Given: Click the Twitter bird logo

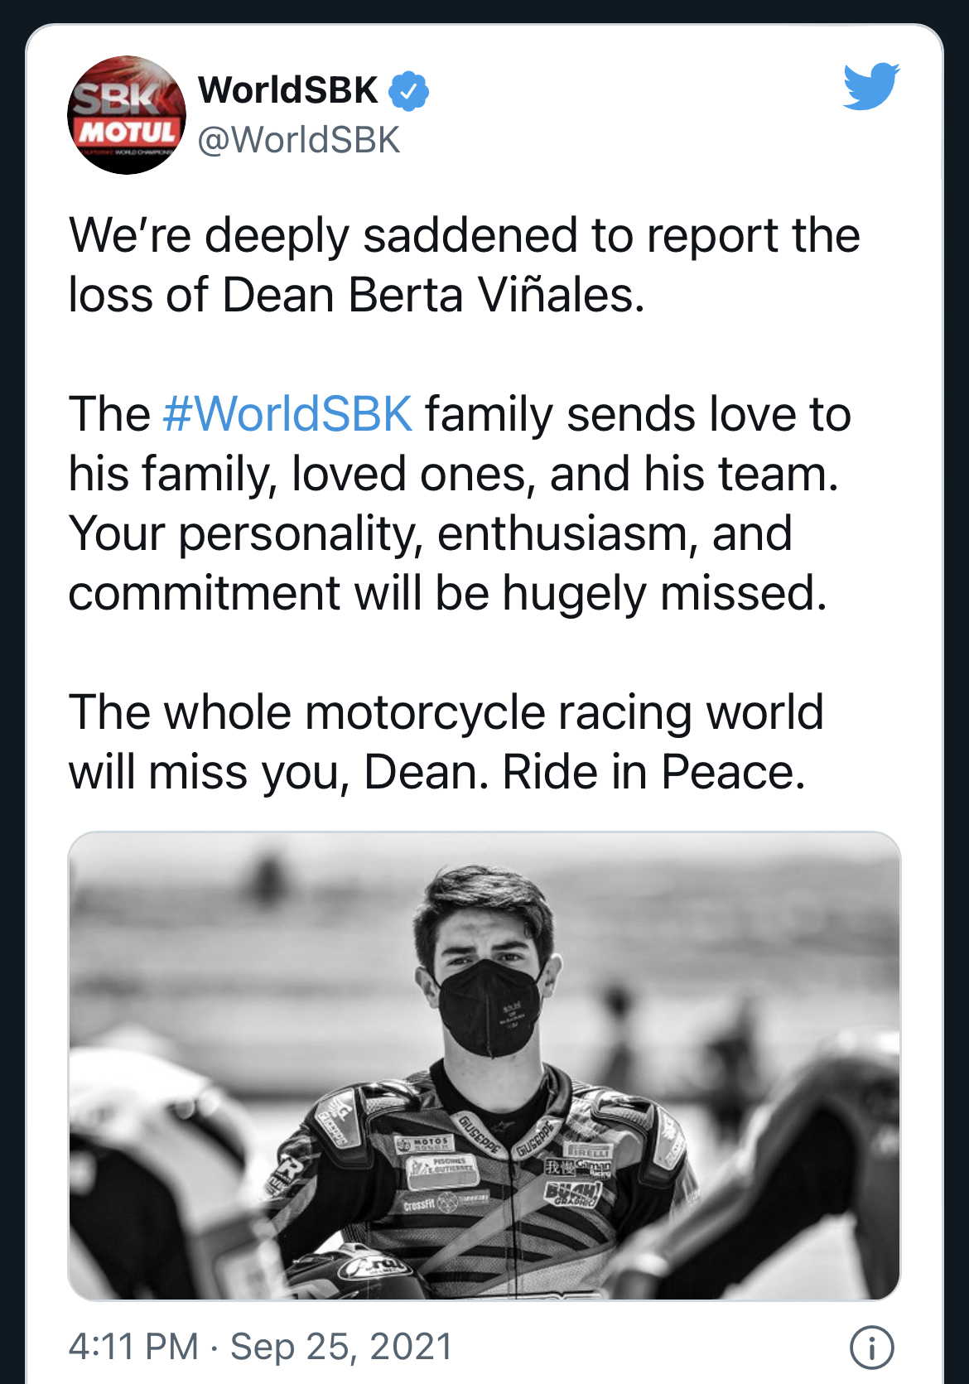Looking at the screenshot, I should [x=871, y=85].
